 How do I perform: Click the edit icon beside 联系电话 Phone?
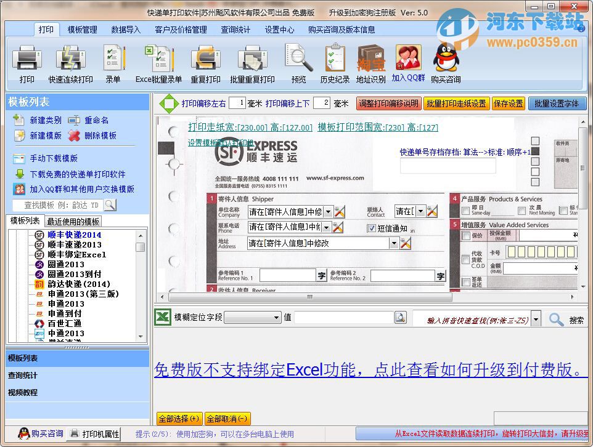(x=337, y=227)
